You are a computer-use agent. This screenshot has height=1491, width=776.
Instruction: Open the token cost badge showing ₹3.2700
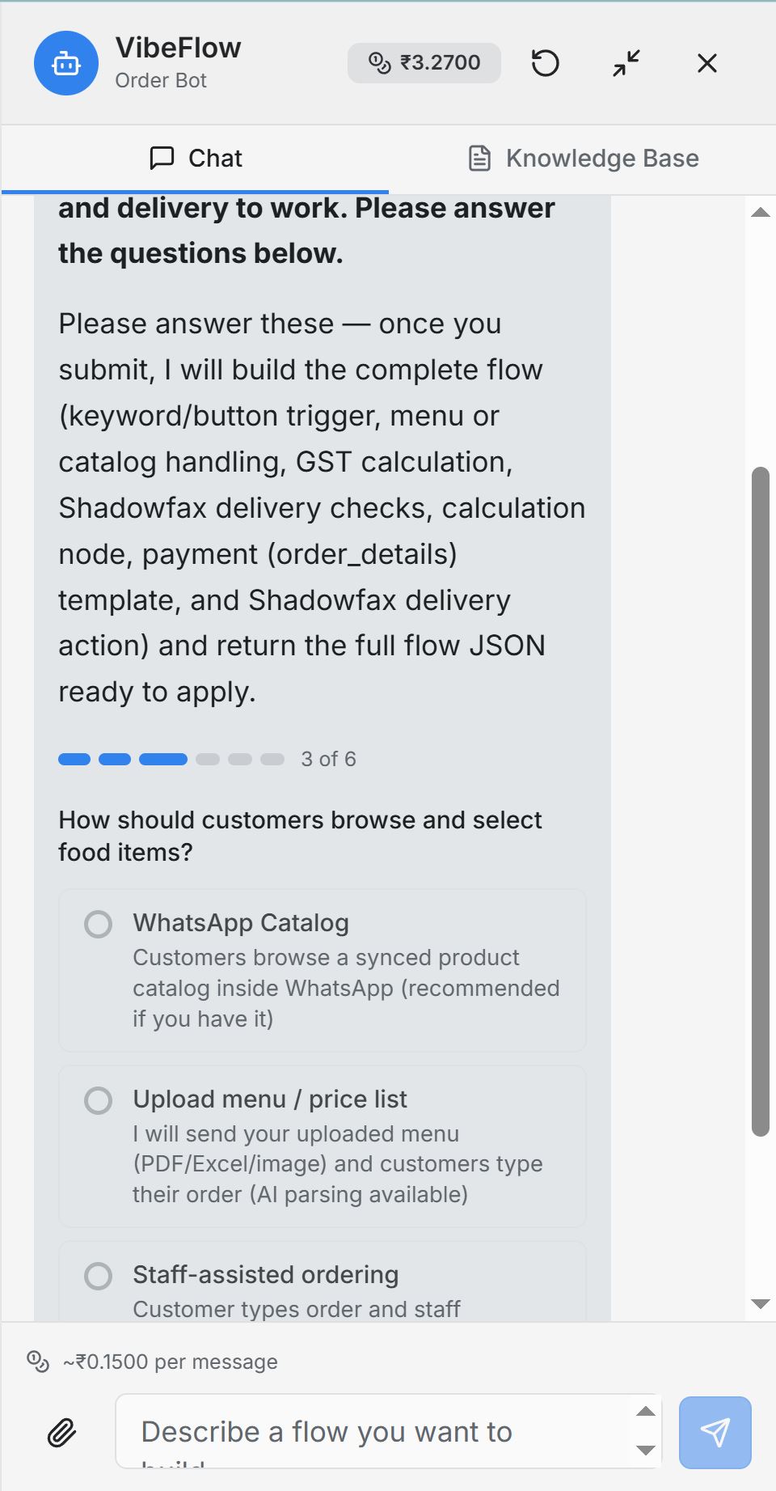(x=424, y=62)
